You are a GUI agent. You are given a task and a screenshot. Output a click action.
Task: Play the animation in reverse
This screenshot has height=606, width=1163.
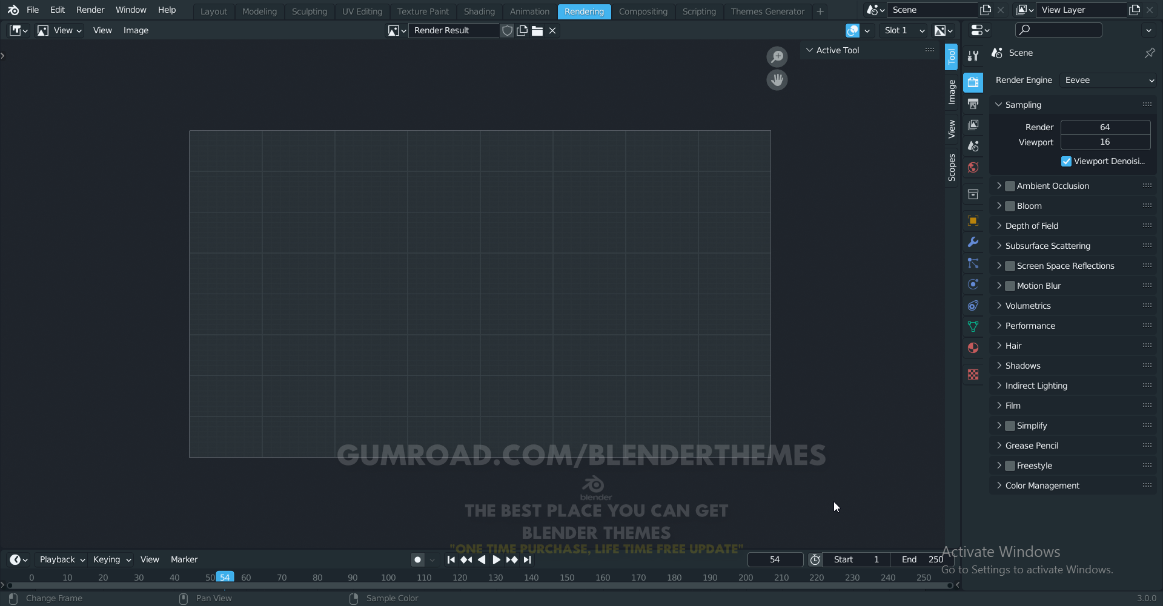482,560
